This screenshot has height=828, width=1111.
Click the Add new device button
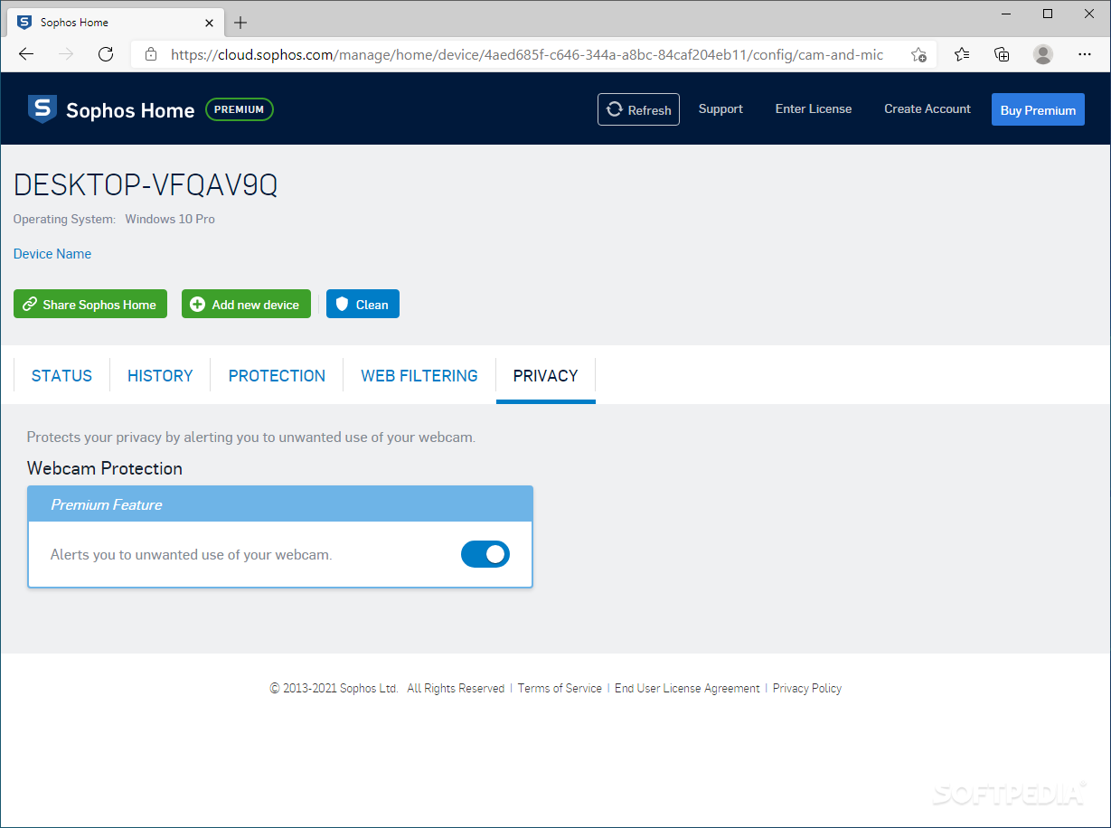246,304
